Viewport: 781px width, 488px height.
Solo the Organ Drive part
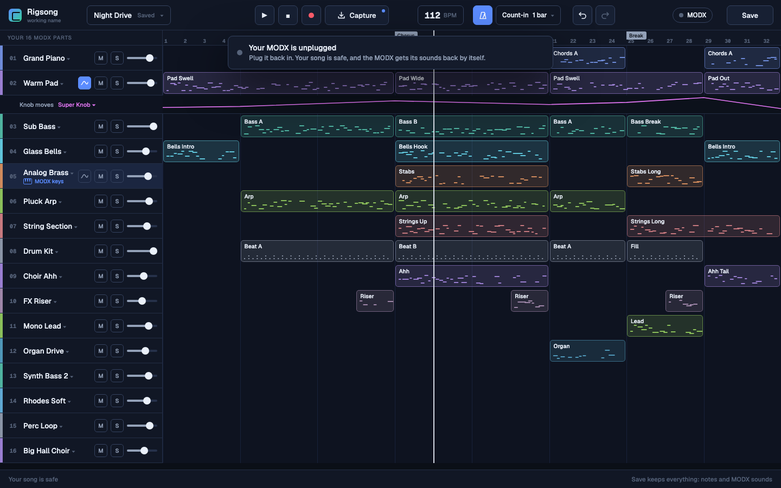coord(117,351)
